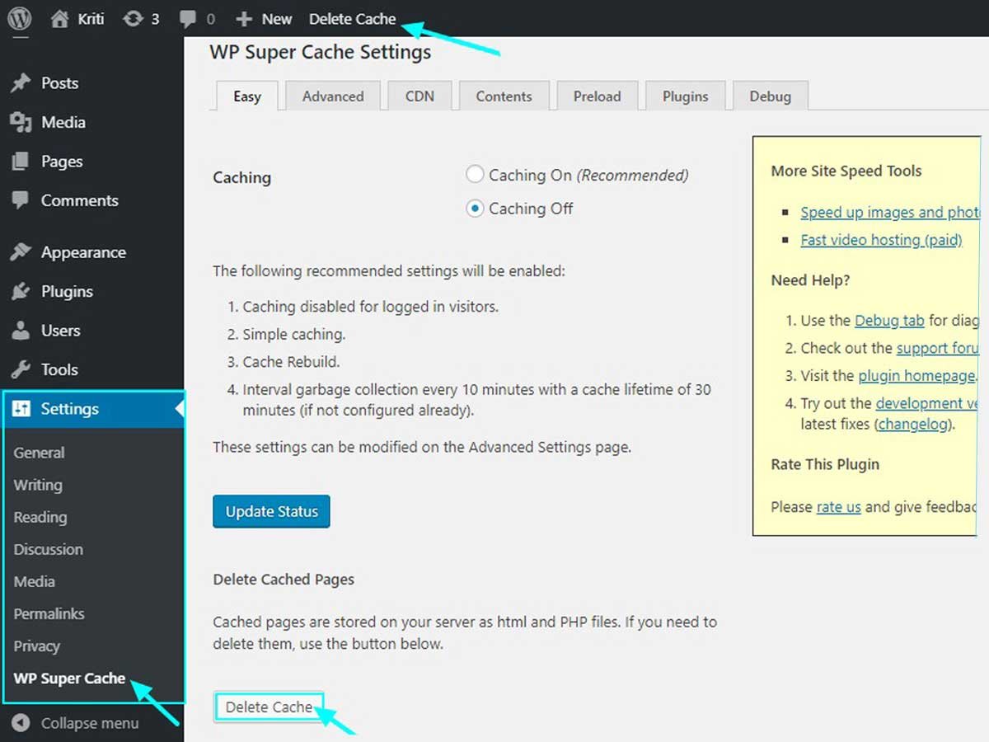Click the Pages icon in sidebar

21,162
